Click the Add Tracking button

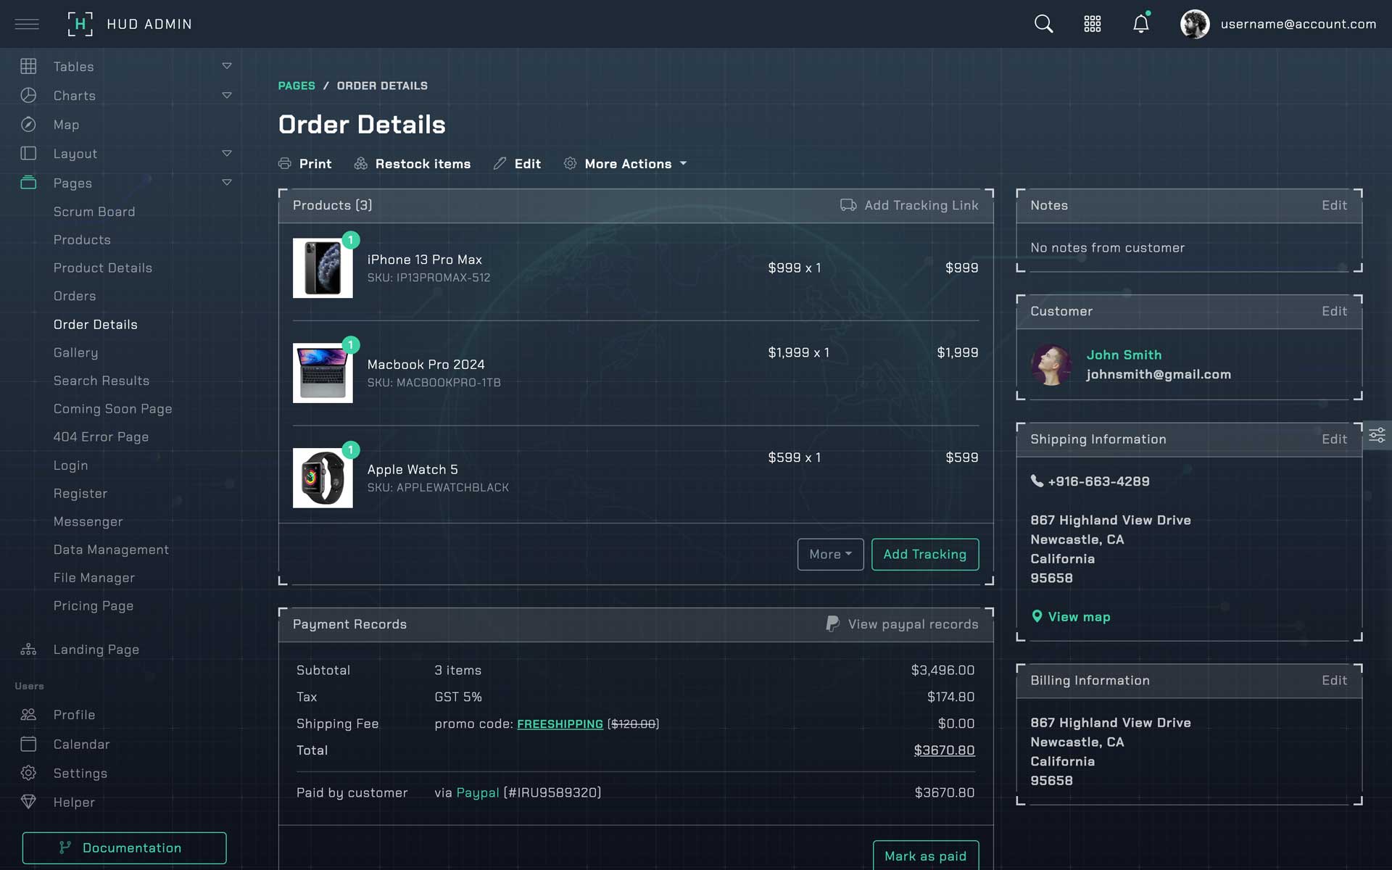pyautogui.click(x=924, y=554)
